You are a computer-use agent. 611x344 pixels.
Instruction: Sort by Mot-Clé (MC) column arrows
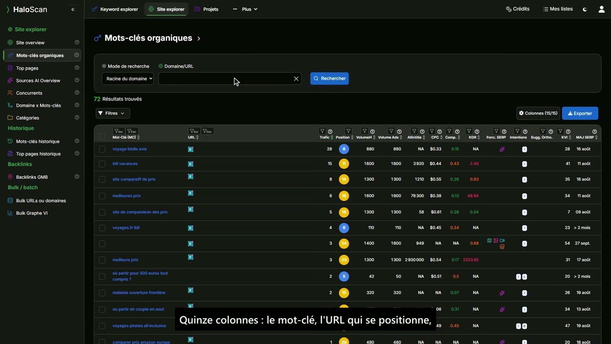[x=138, y=138]
